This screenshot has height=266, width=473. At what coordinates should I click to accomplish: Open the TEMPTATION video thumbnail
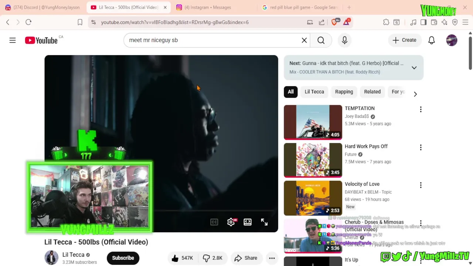(313, 122)
